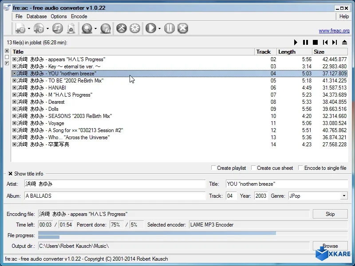This screenshot has height=266, width=355.
Task: Click the fre:ac application title icon
Action: coord(7,8)
